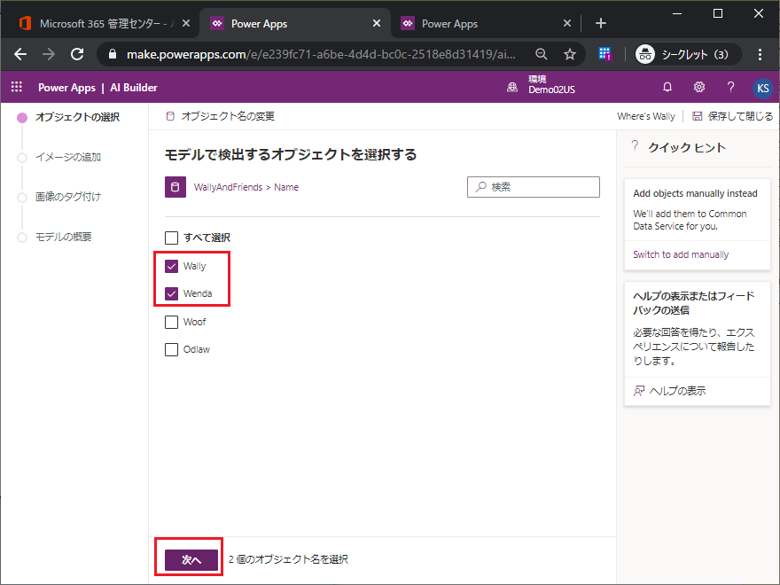780x585 pixels.
Task: Click the Add objects manually instead heading
Action: (695, 193)
